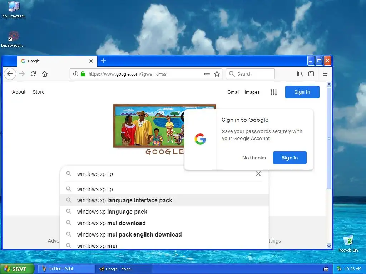Image resolution: width=366 pixels, height=274 pixels.
Task: Toggle the sidebar icon in toolbar
Action: [311, 74]
